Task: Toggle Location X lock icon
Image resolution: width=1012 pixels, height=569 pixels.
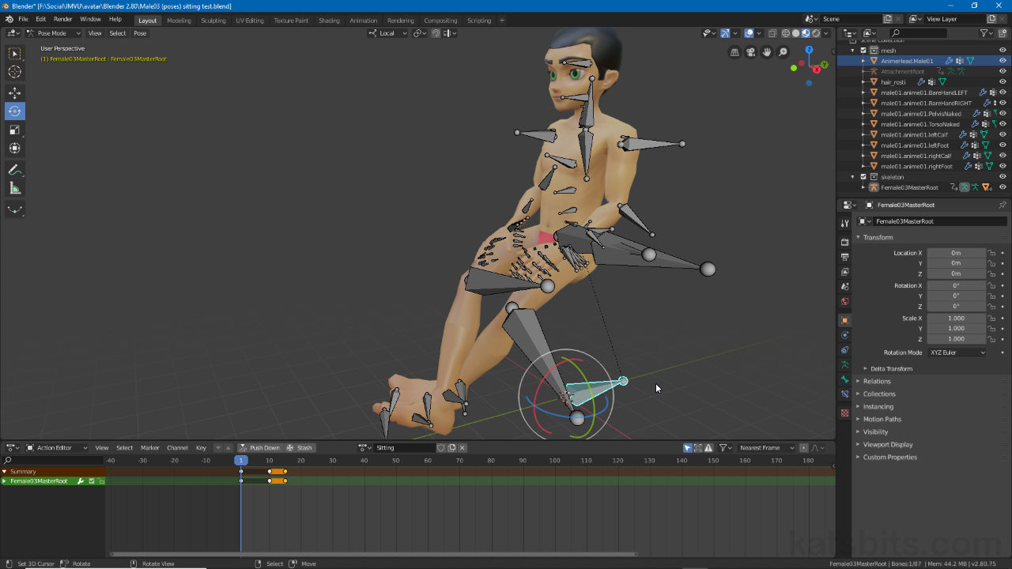Action: (x=991, y=253)
